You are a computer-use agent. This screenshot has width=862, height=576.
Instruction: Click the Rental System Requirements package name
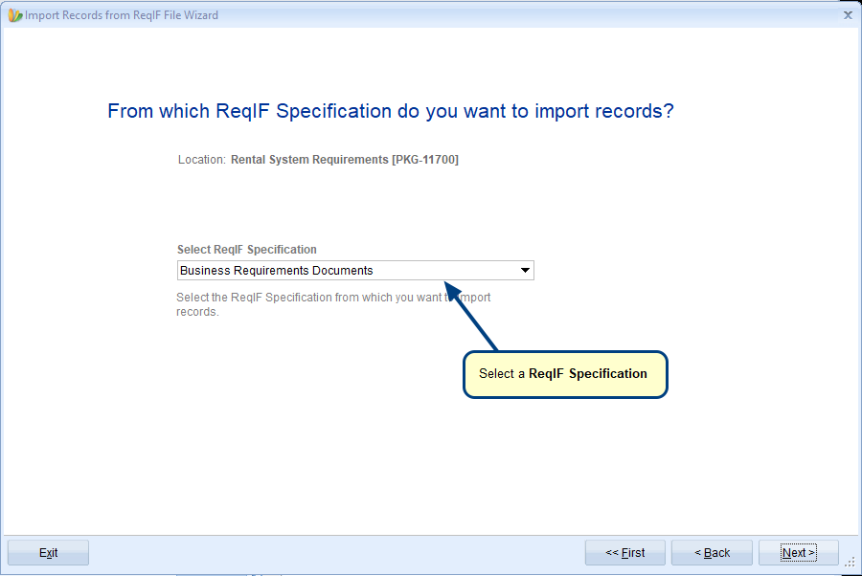click(x=309, y=160)
